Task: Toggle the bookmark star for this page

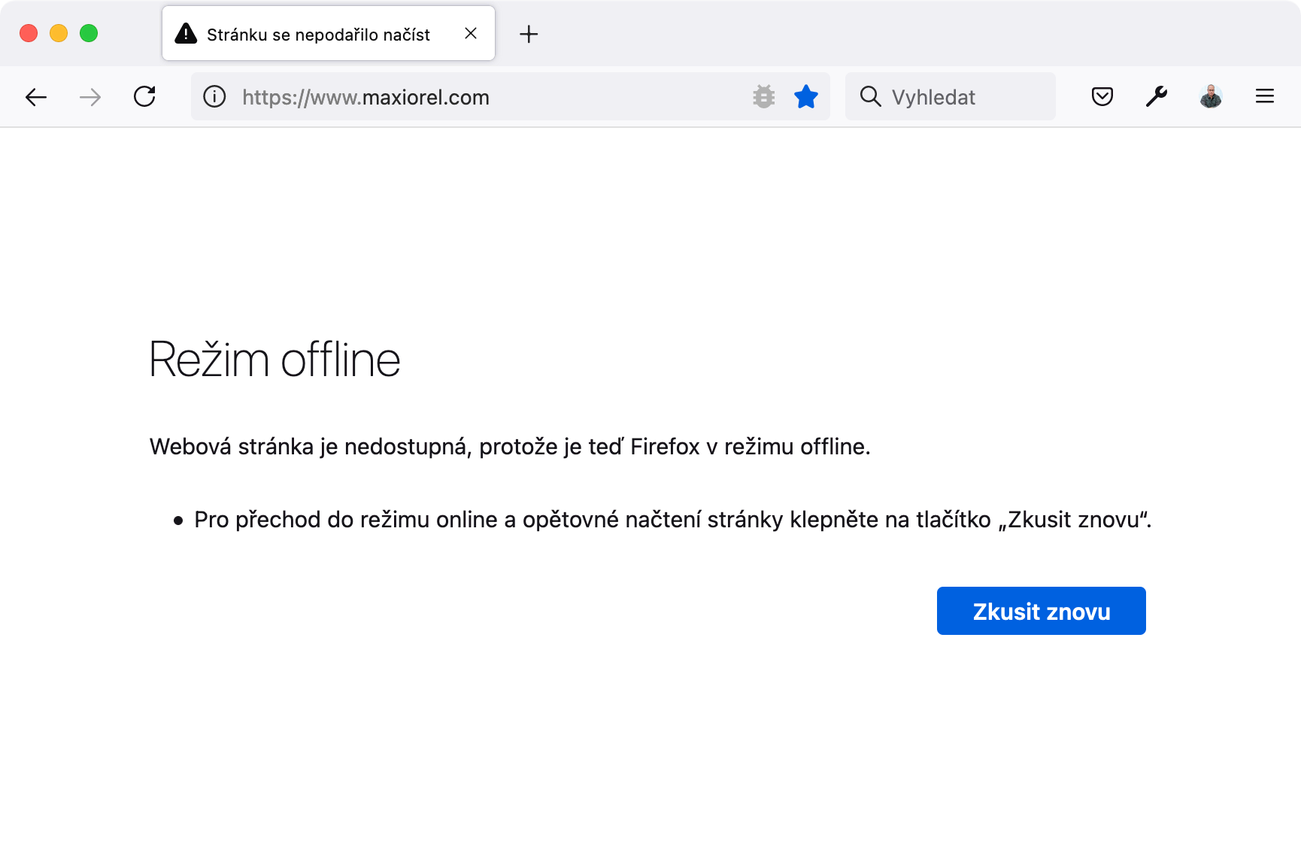Action: tap(805, 96)
